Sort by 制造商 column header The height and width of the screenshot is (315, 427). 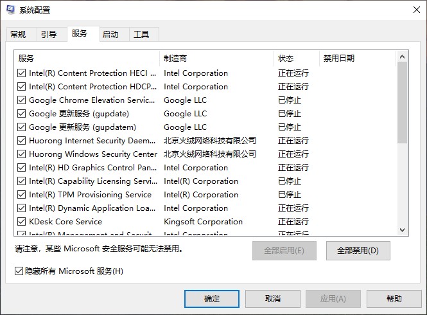217,58
